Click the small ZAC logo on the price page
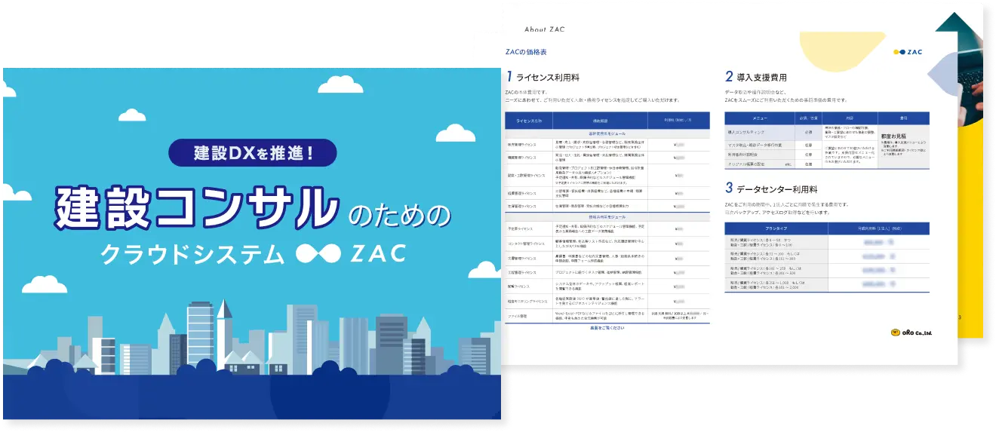The width and height of the screenshot is (996, 432). pos(908,52)
